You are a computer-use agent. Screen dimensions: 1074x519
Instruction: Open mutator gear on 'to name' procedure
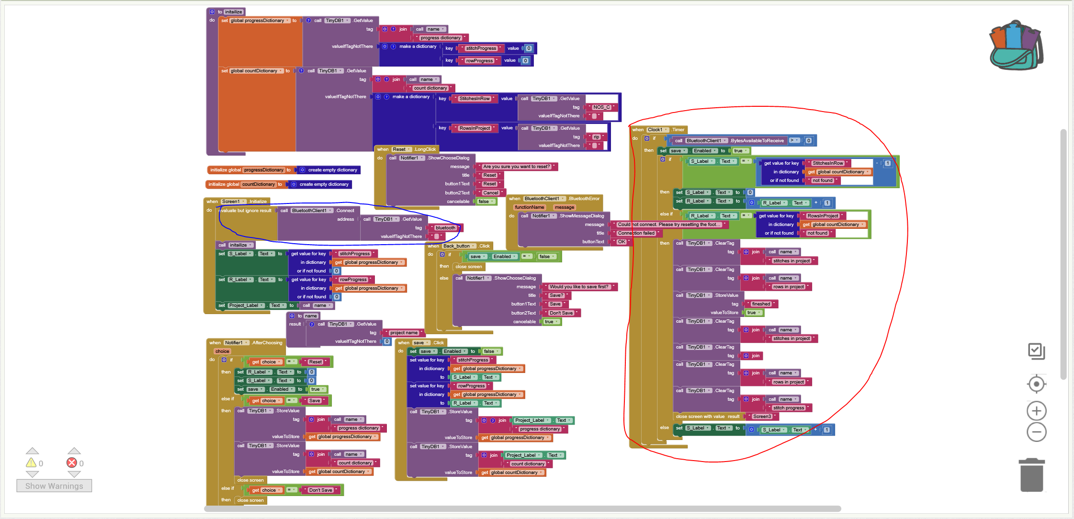(x=292, y=316)
